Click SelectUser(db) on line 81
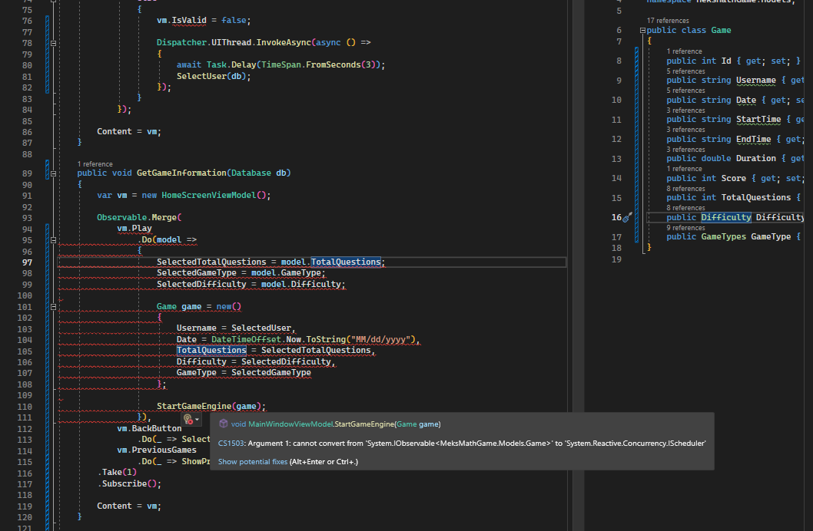813x531 pixels. (x=211, y=76)
